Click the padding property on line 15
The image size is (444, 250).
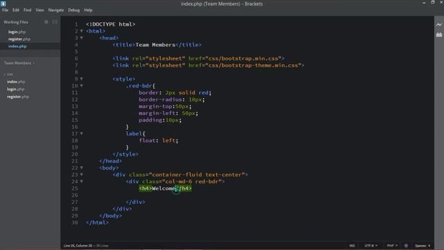tap(151, 120)
